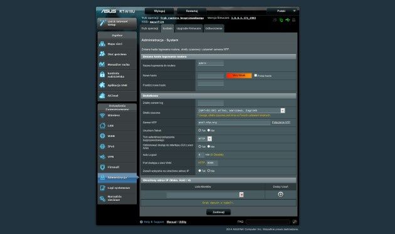Open Kontrola rodzicielska lock icon

(102, 74)
